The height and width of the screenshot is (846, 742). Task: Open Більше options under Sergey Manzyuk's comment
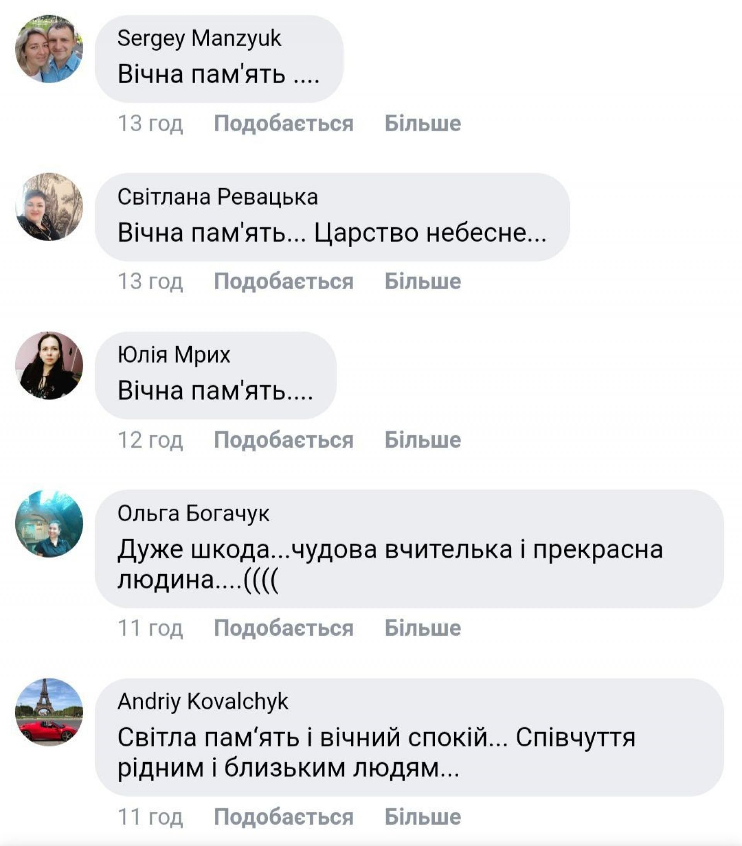[423, 123]
